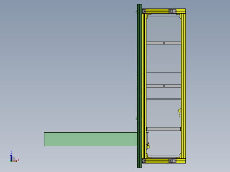230x172 pixels.
Task: Select the top right gray corner bracket pair
Action: pyautogui.click(x=172, y=11)
